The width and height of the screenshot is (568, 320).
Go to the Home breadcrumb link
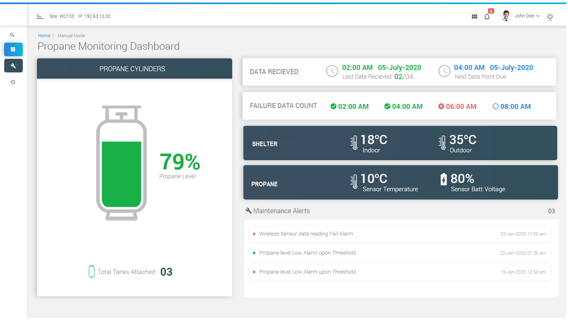[x=44, y=36]
